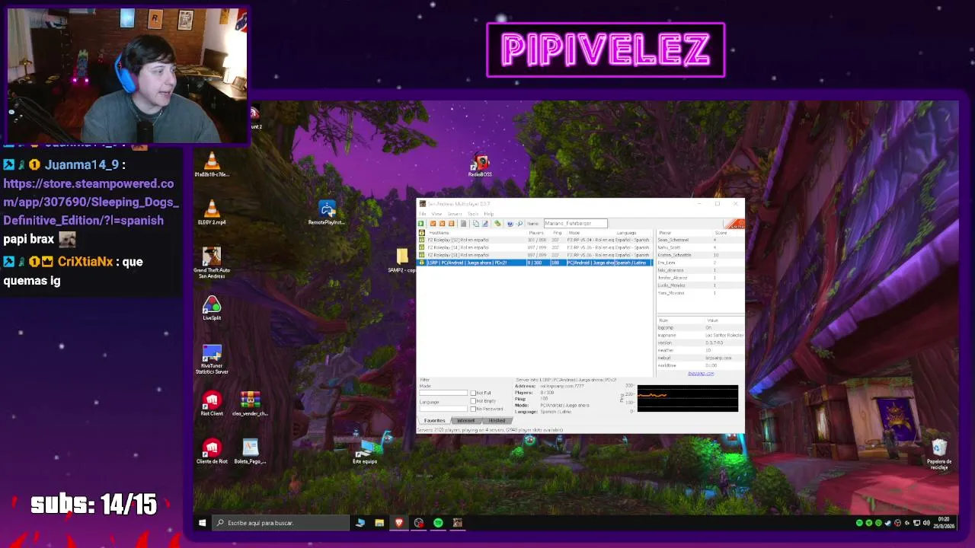Switch to the Hosted tab

pyautogui.click(x=497, y=421)
